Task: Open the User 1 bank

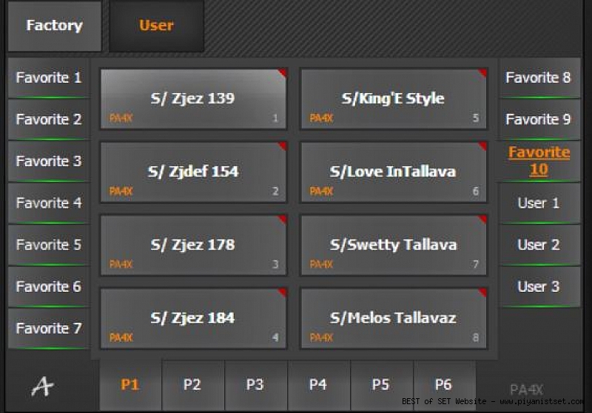Action: point(539,203)
